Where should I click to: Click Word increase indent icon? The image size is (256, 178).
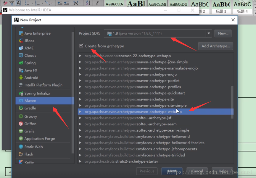pos(67,3)
